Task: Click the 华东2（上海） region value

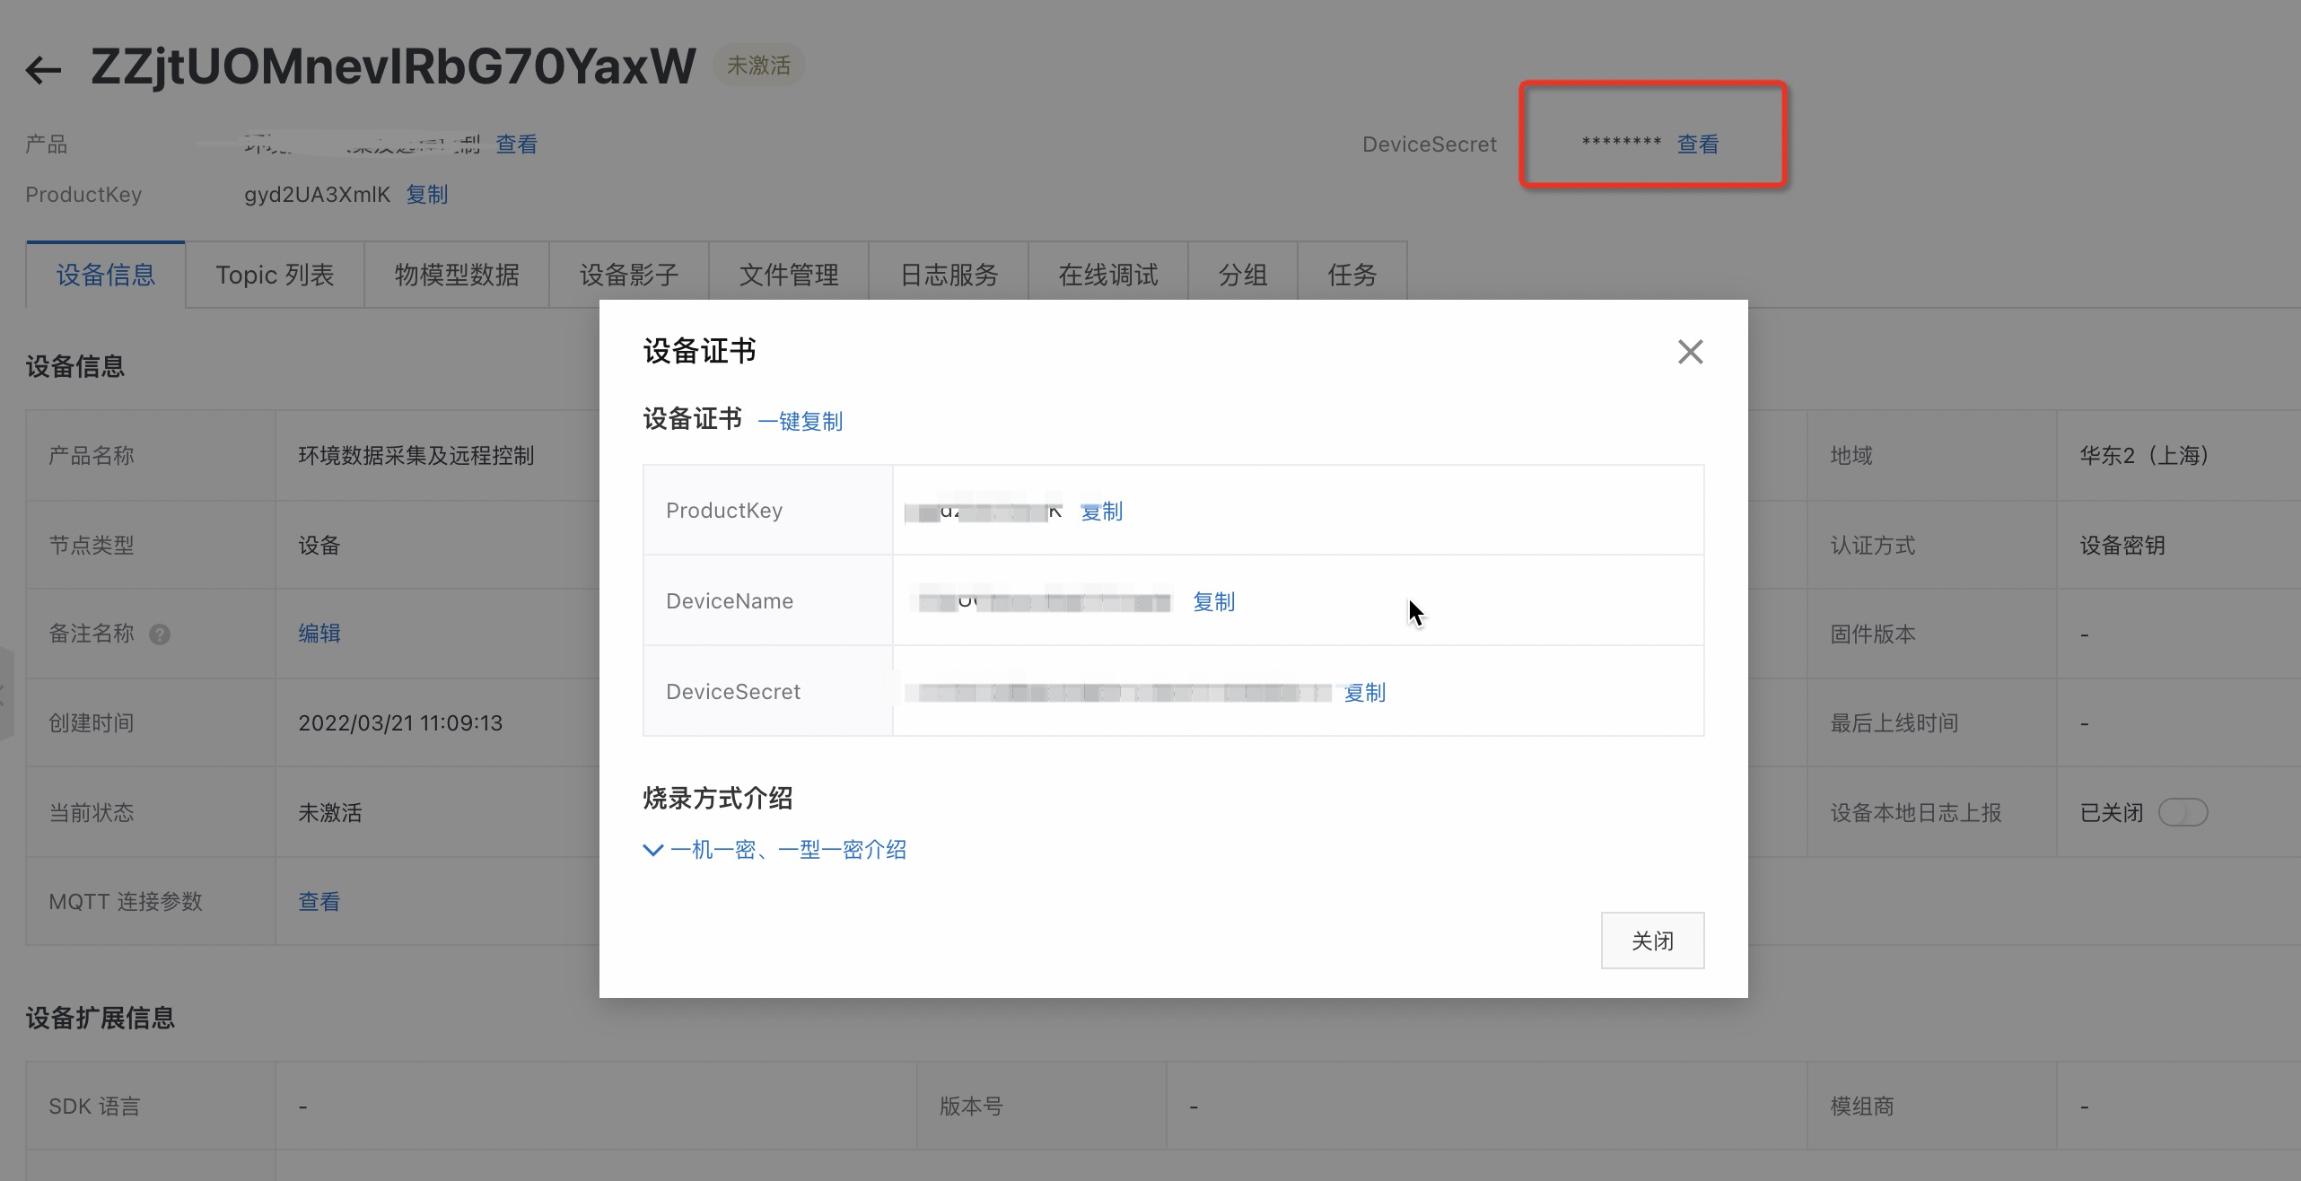Action: click(2144, 456)
